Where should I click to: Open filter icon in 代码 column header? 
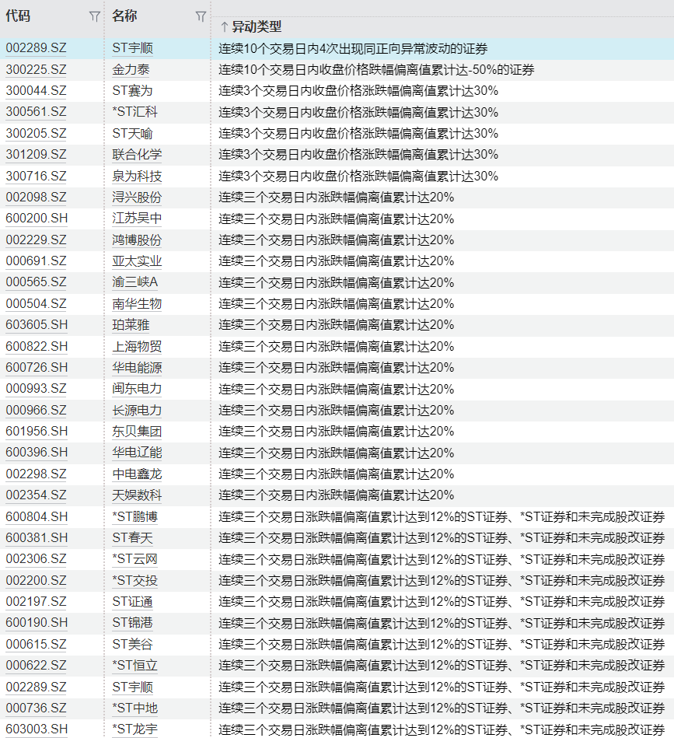(95, 17)
